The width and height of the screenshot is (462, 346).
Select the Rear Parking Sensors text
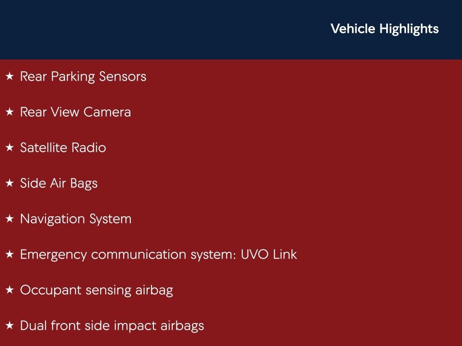click(x=83, y=77)
